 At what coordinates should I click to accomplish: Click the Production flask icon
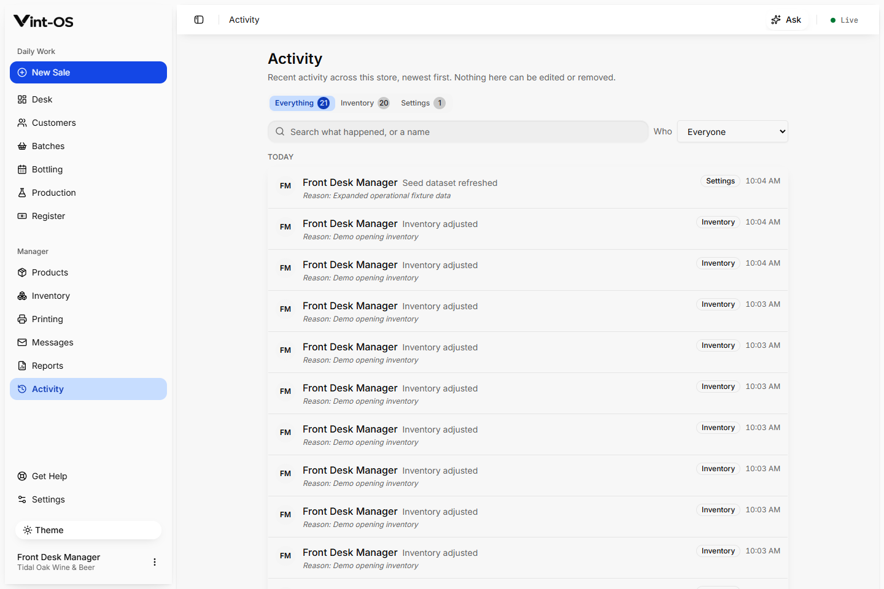[x=22, y=193]
